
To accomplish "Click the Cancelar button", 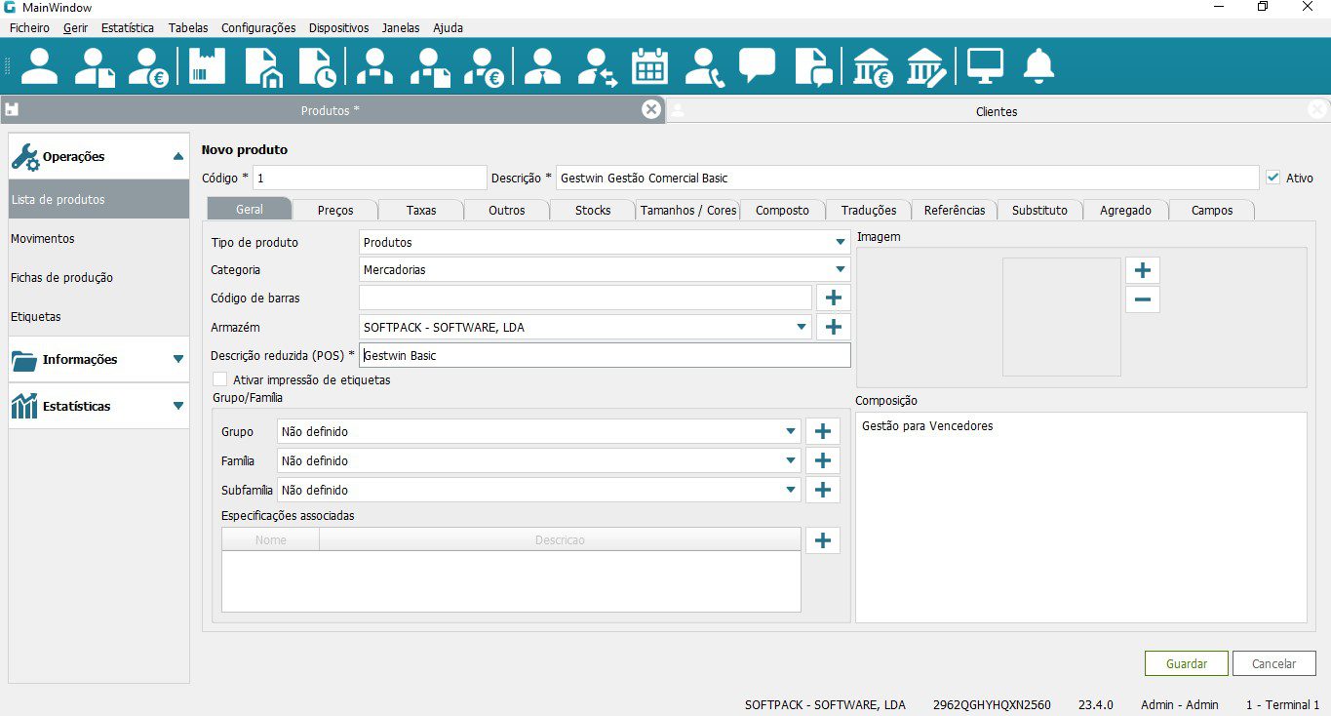I will click(x=1274, y=663).
